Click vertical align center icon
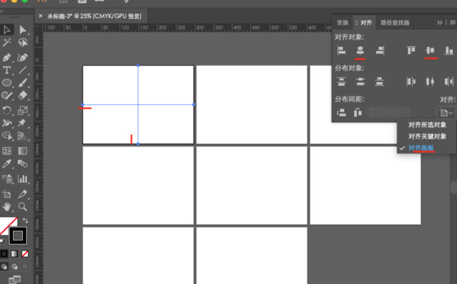Image resolution: width=457 pixels, height=284 pixels. click(x=430, y=50)
